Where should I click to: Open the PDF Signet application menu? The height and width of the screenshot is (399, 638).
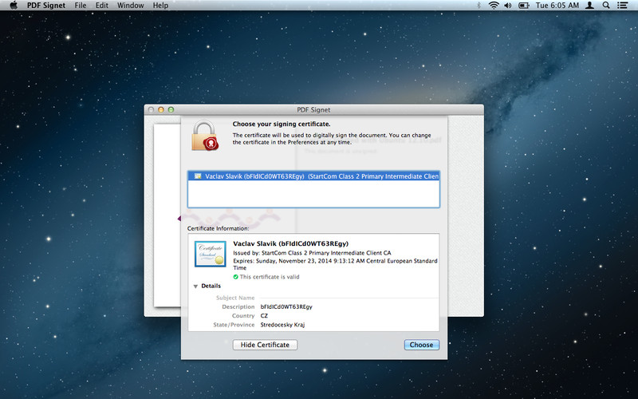point(46,6)
